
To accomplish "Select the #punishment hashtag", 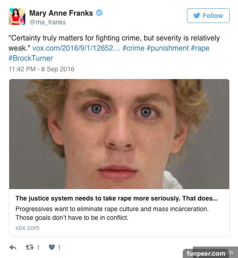I will click(168, 48).
